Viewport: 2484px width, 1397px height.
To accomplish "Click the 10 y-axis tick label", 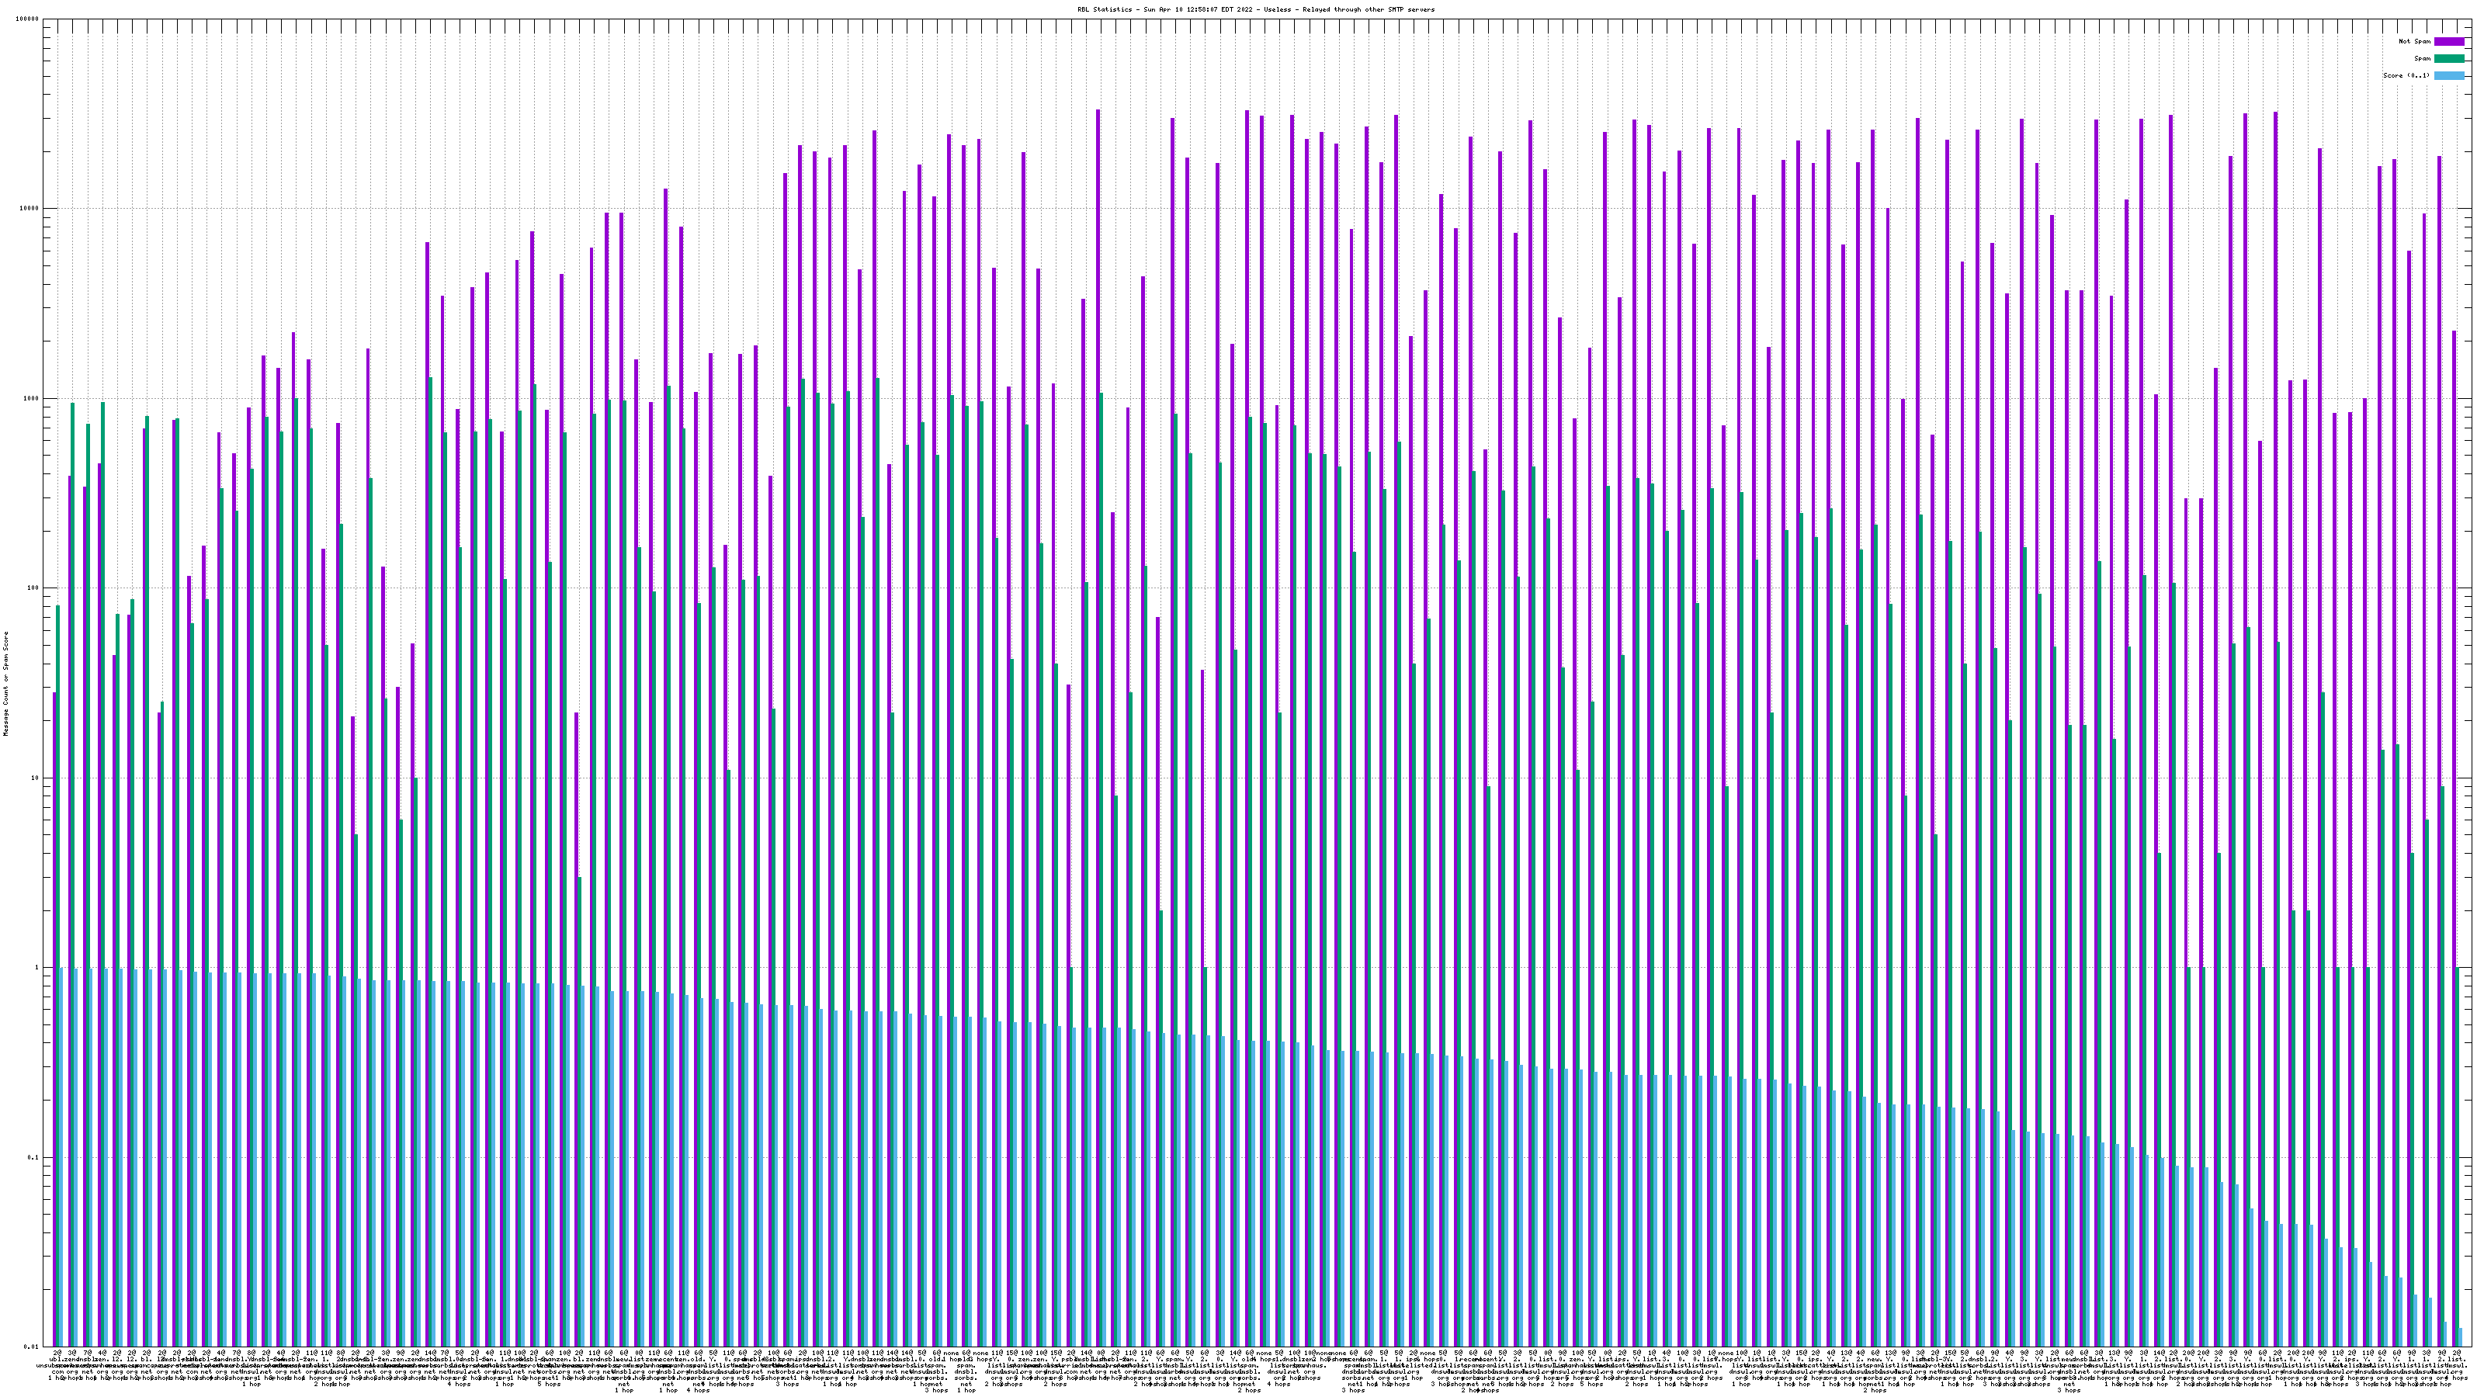I will click(36, 778).
